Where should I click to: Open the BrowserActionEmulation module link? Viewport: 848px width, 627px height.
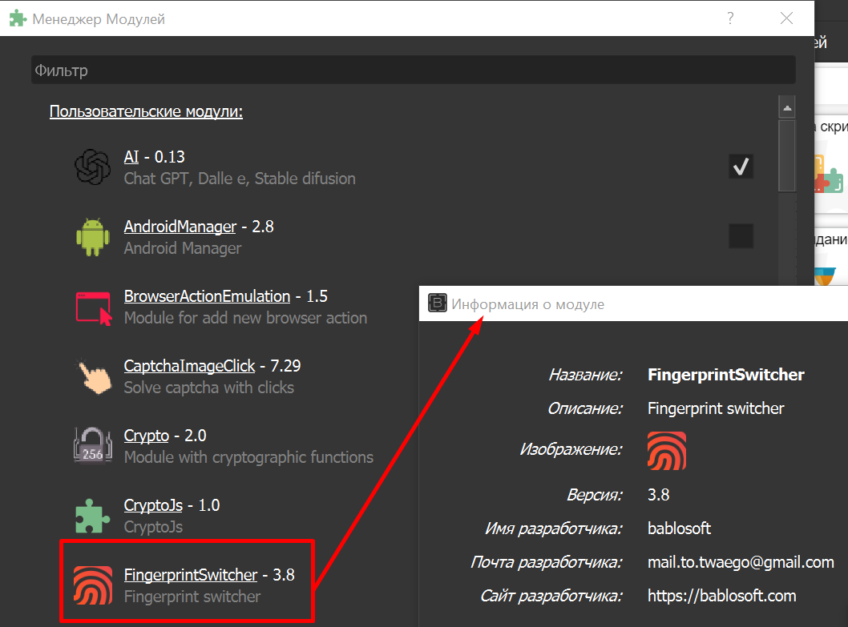point(207,296)
